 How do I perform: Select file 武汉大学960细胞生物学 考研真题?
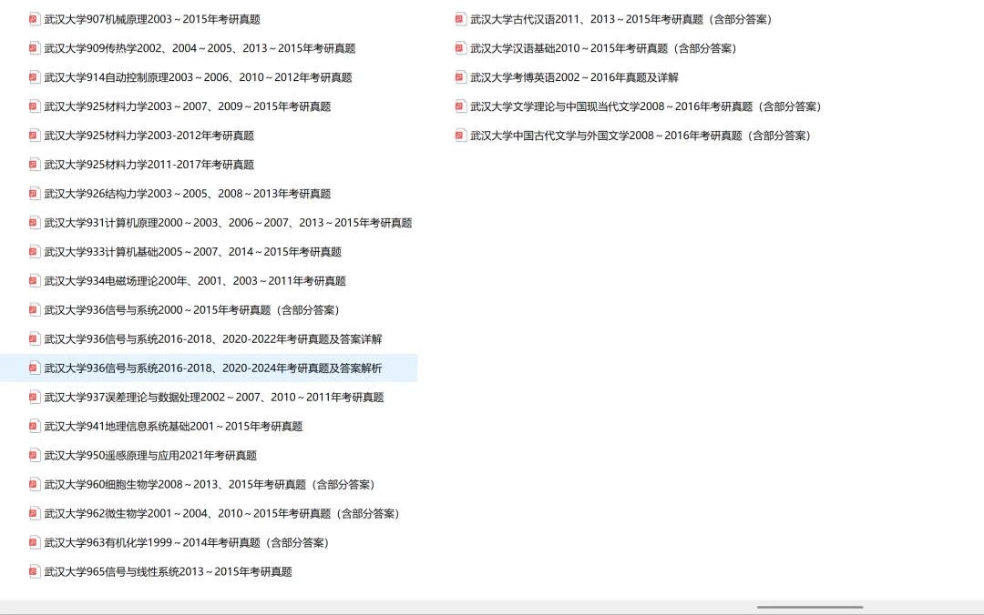coord(210,485)
